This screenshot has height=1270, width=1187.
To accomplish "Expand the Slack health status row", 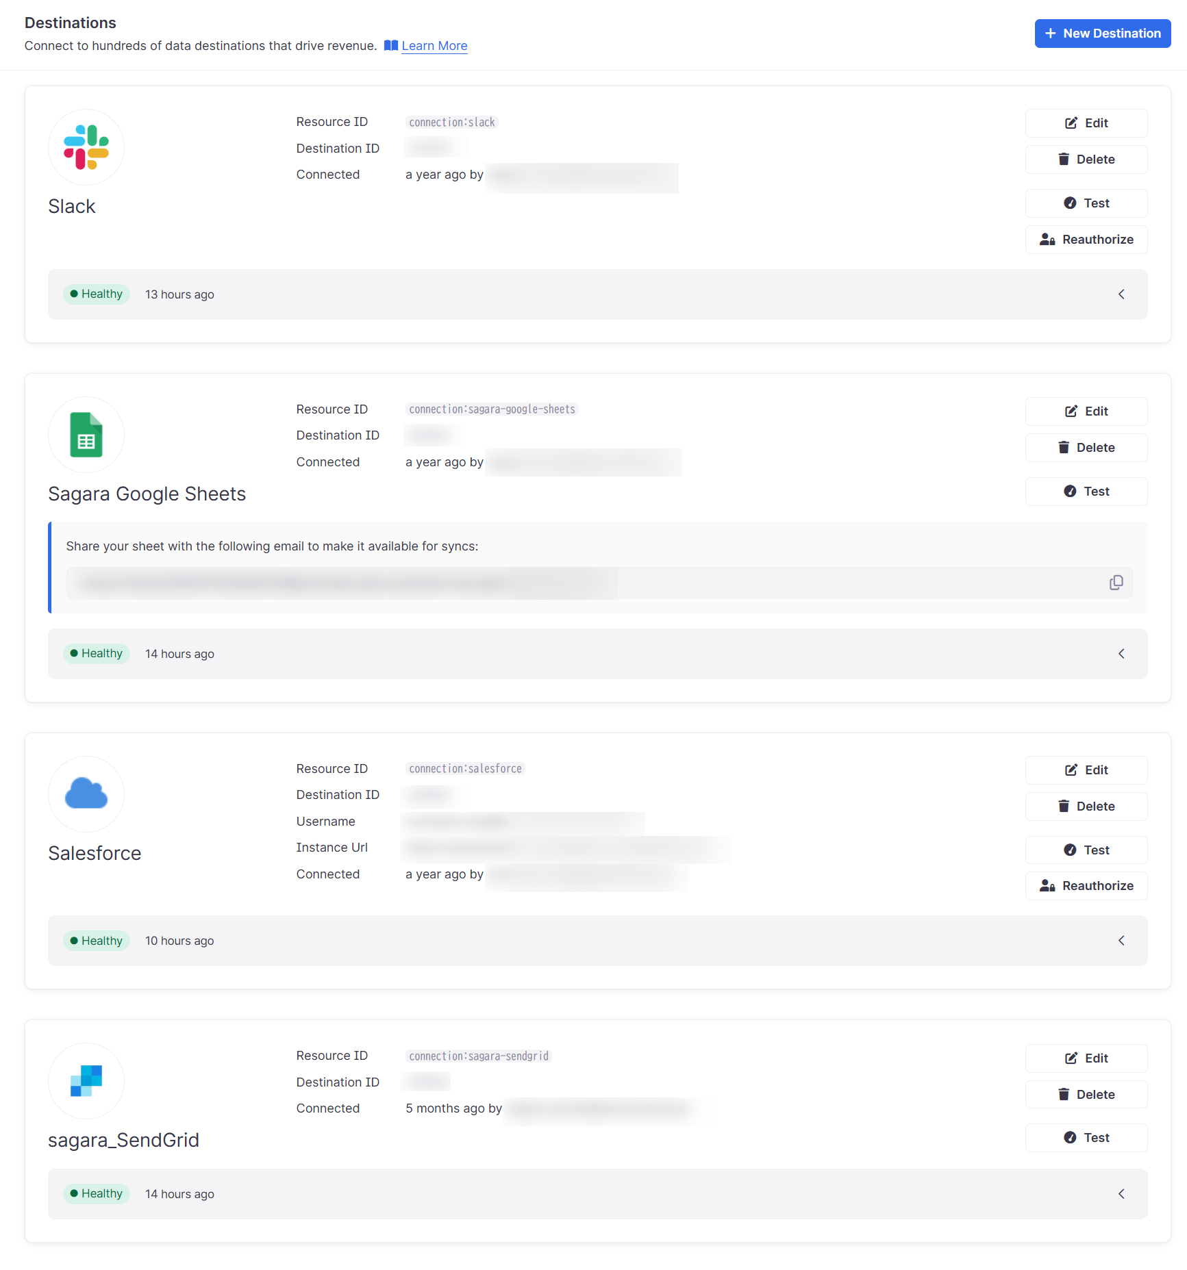I will (x=1121, y=294).
